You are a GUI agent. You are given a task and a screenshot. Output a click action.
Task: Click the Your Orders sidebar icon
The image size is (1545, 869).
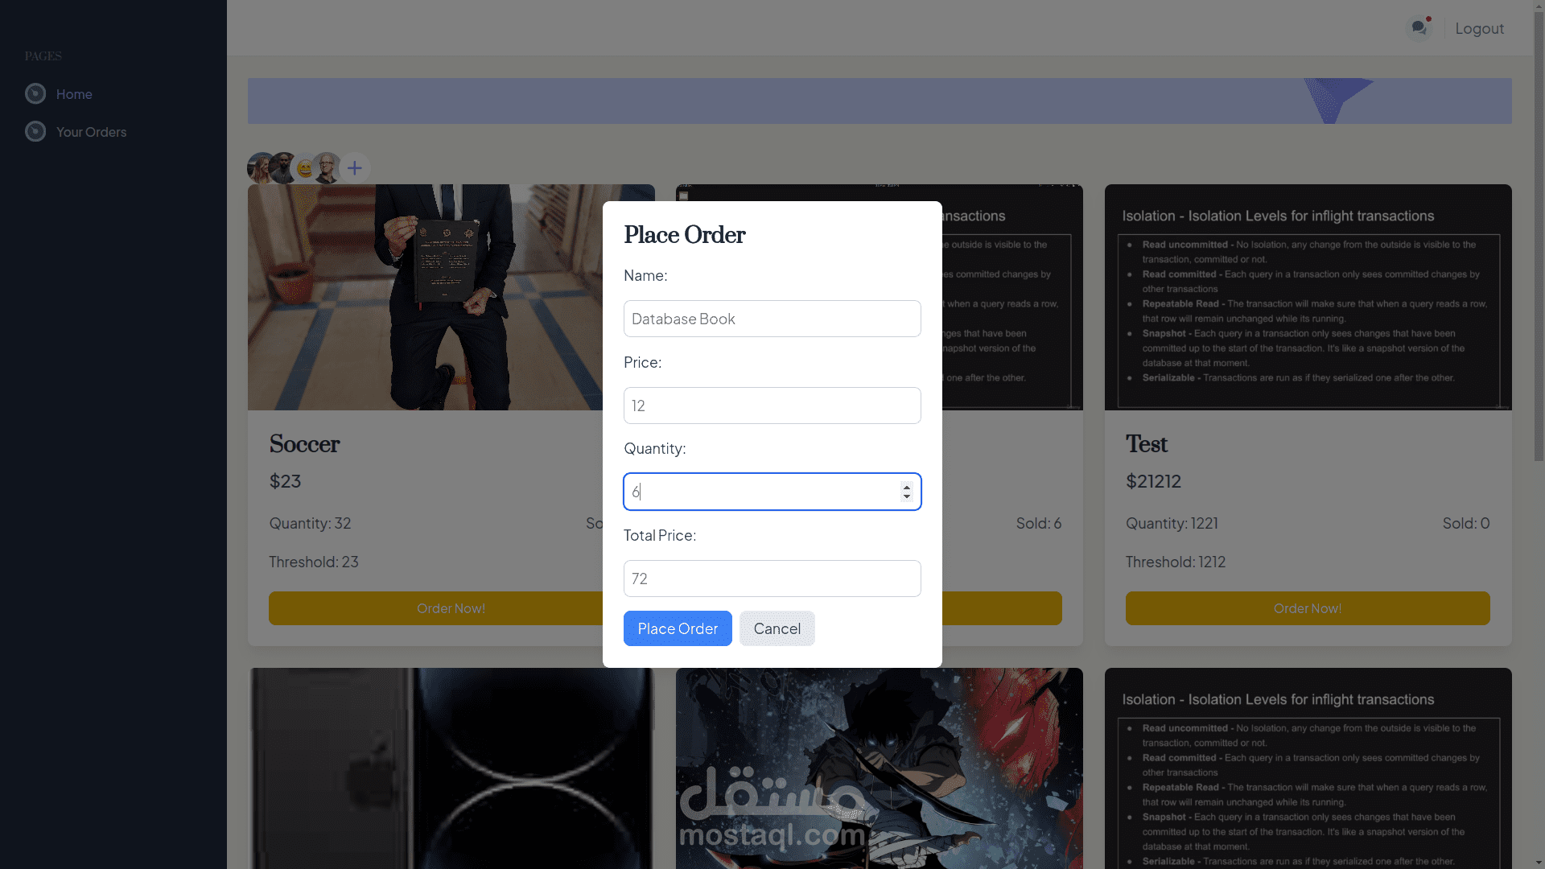click(35, 131)
